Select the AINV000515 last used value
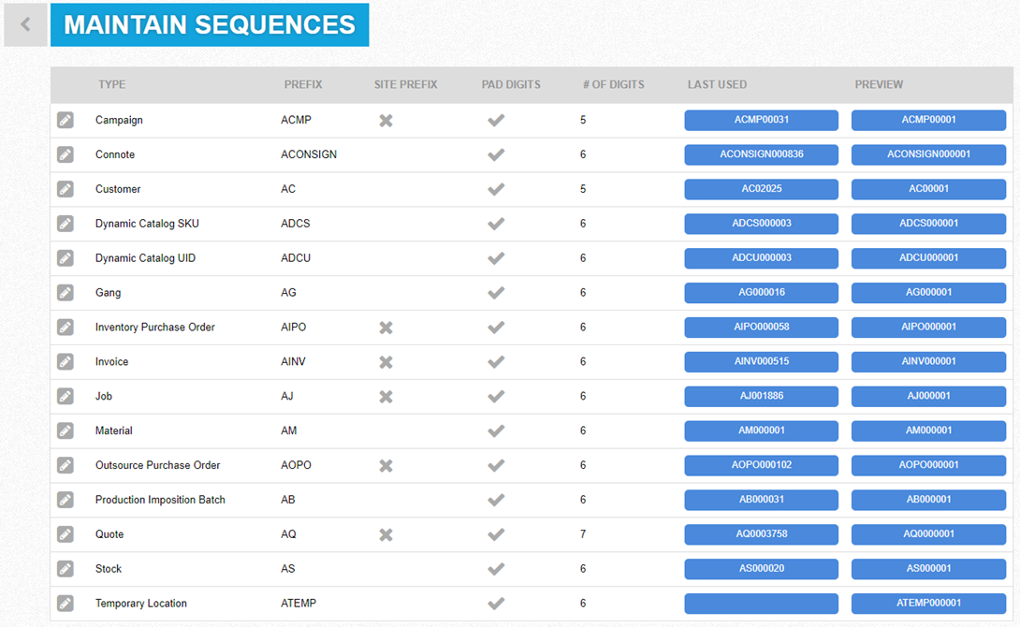 point(761,362)
